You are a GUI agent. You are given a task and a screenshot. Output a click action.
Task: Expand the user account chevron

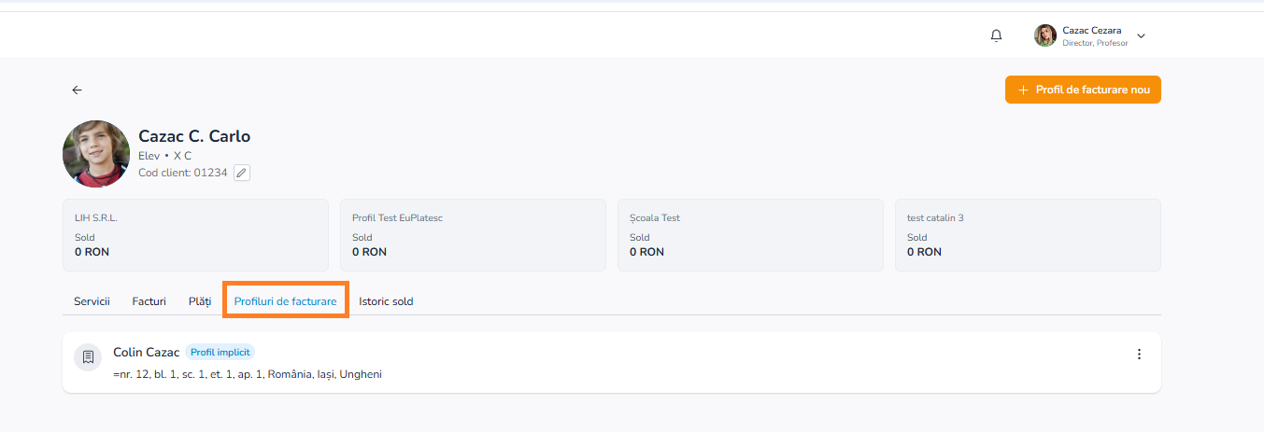point(1141,36)
